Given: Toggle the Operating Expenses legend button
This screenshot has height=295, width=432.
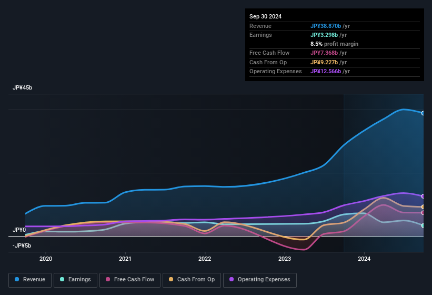Looking at the screenshot, I should [259, 280].
